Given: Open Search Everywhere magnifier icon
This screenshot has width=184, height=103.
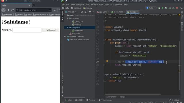Looking at the screenshot, I should coord(181,8).
